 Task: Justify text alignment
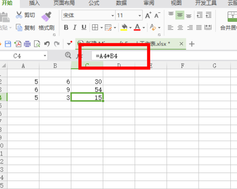coord(199,28)
